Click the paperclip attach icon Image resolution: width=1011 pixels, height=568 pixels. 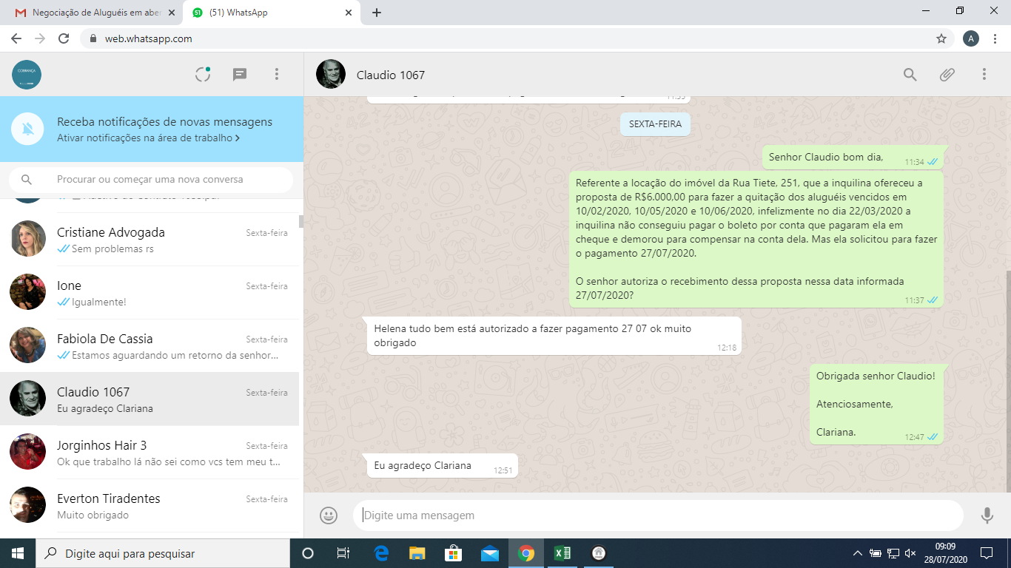point(947,74)
